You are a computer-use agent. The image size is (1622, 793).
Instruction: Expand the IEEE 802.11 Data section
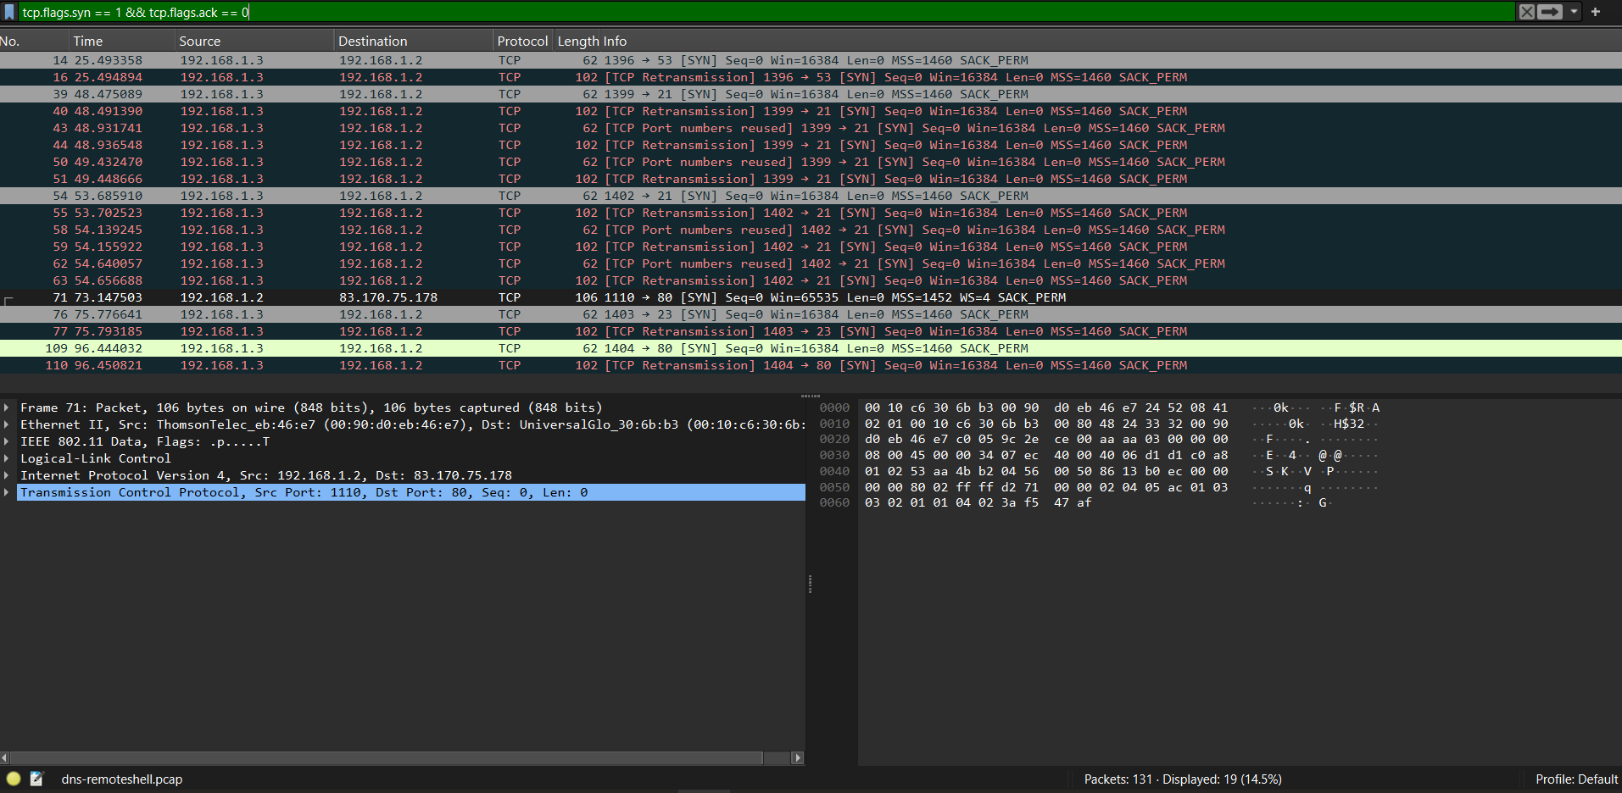(x=7, y=441)
